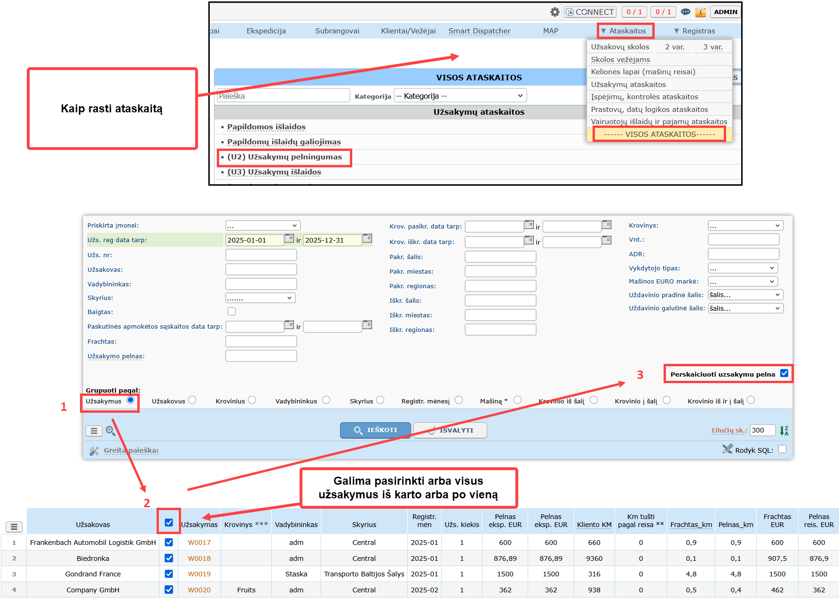
Task: Click the Užsakovas filter input field
Action: (x=261, y=269)
